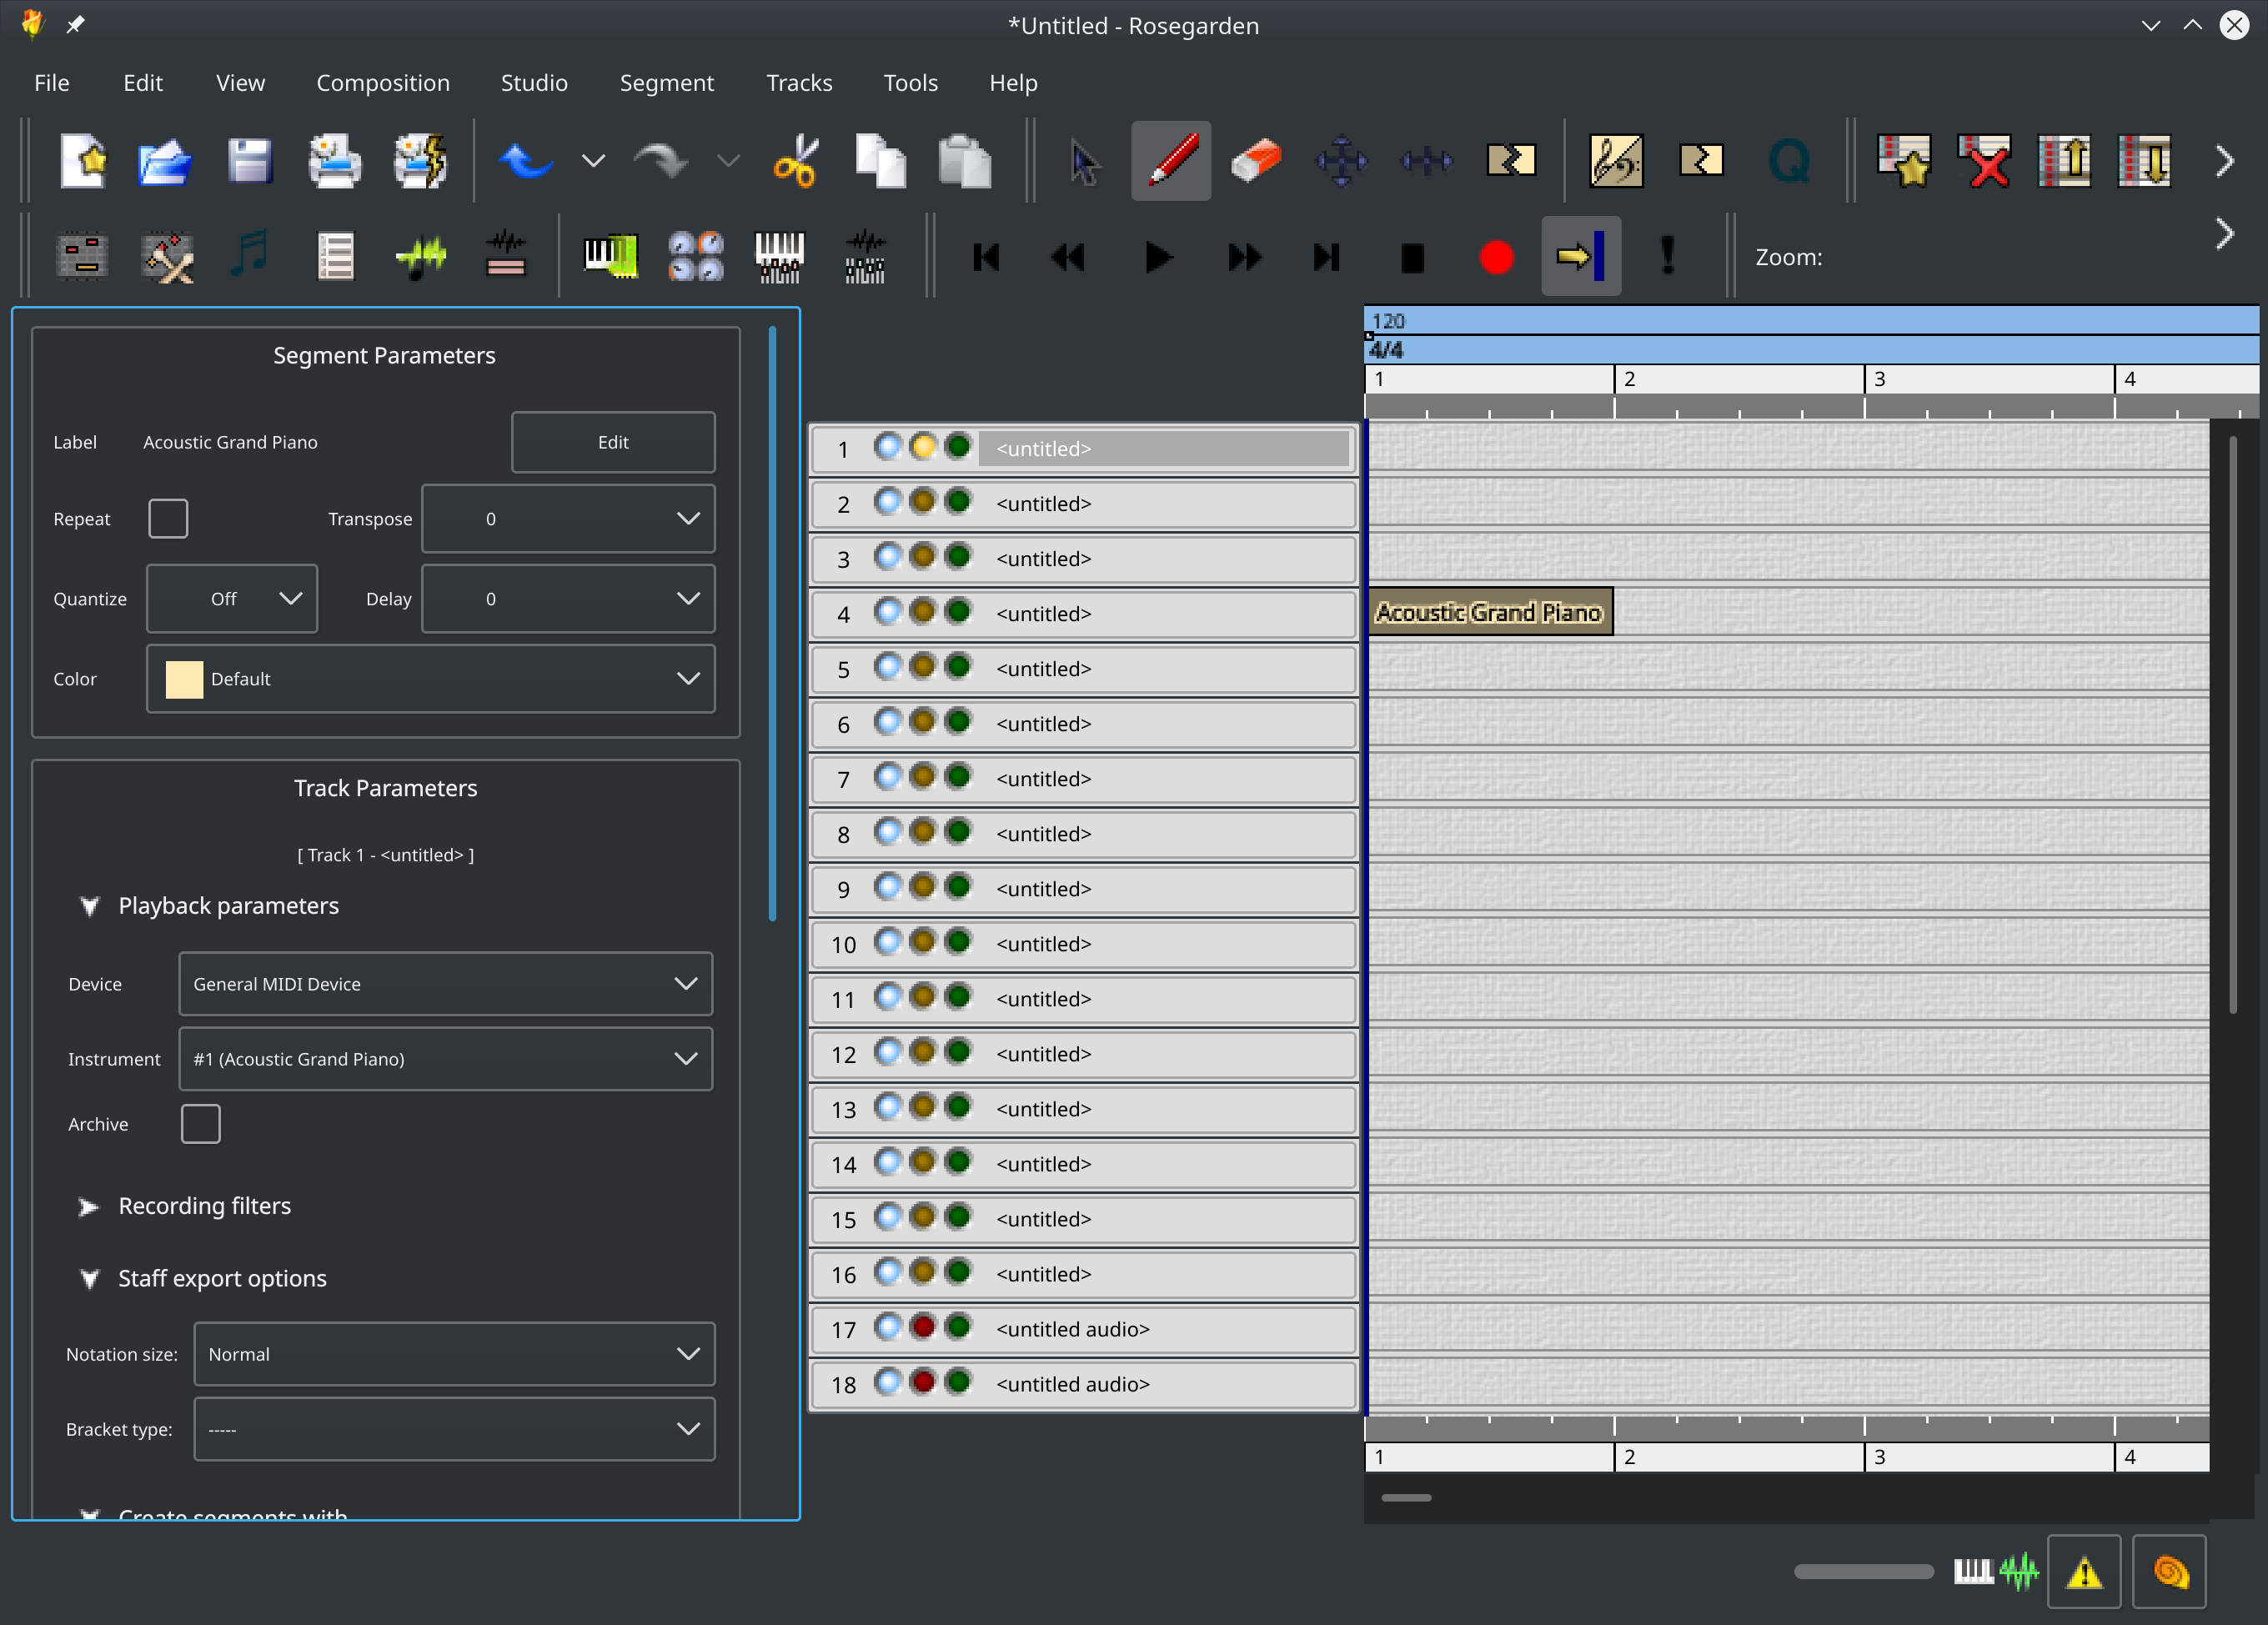Enable the Repeat checkbox
Viewport: 2268px width, 1625px height.
(x=168, y=519)
